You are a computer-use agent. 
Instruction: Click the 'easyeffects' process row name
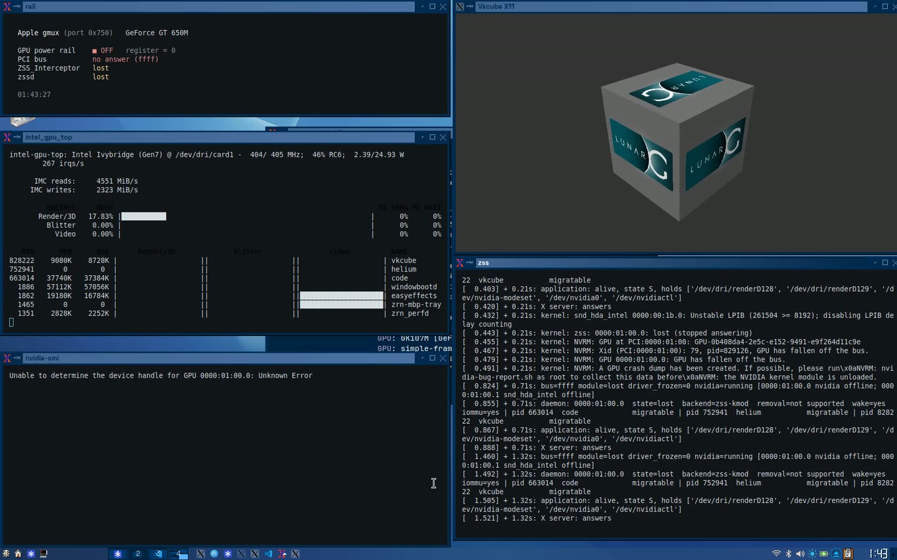[x=414, y=296]
